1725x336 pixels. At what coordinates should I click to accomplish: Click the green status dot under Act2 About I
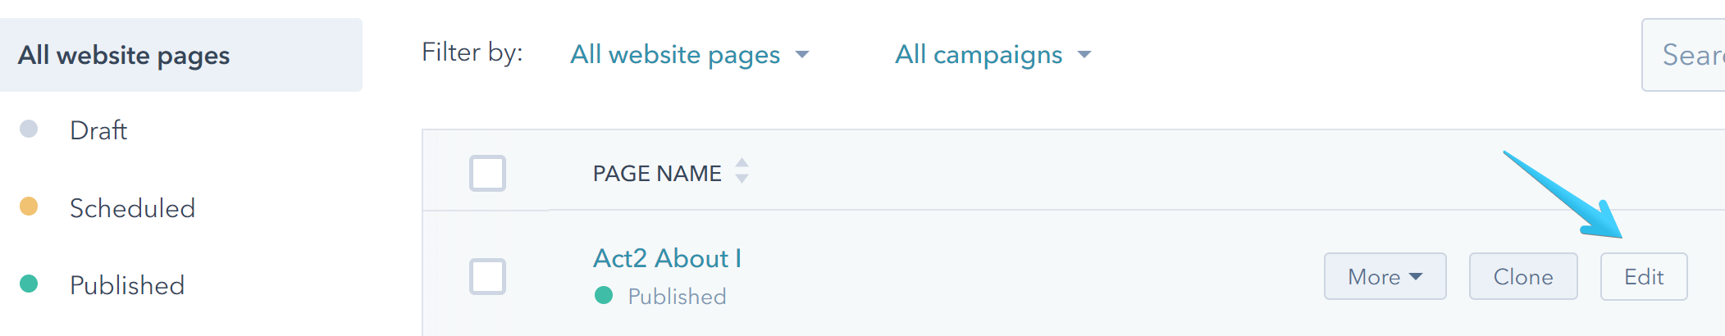click(604, 295)
